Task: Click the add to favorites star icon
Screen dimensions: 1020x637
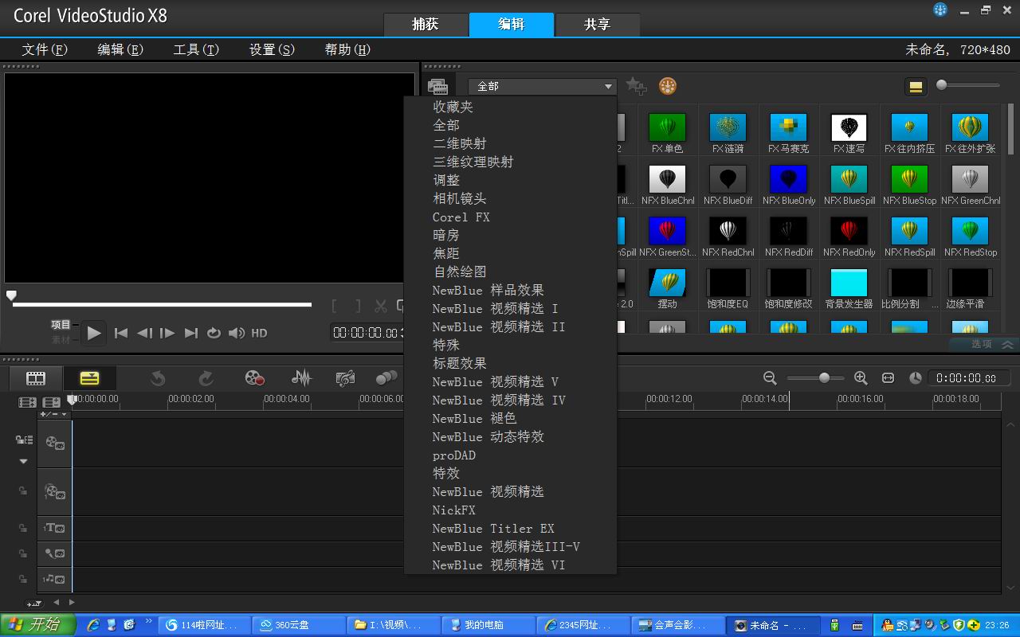Action: pos(635,85)
